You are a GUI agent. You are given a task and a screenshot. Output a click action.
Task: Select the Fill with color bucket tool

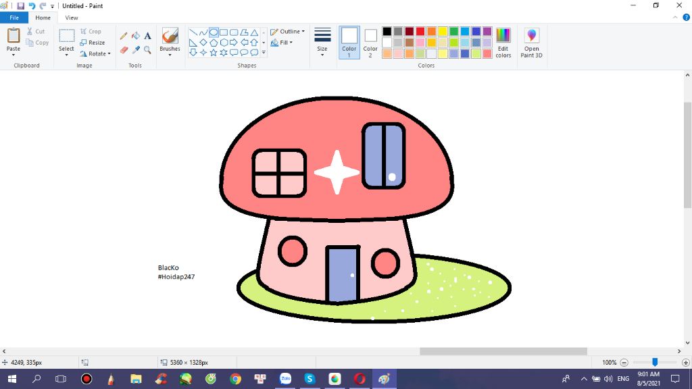point(135,36)
